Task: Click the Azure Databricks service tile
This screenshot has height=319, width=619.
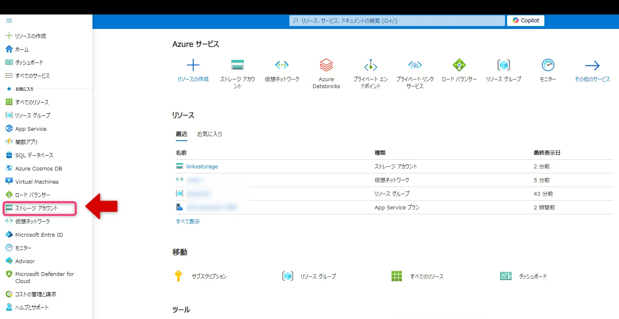Action: click(326, 73)
